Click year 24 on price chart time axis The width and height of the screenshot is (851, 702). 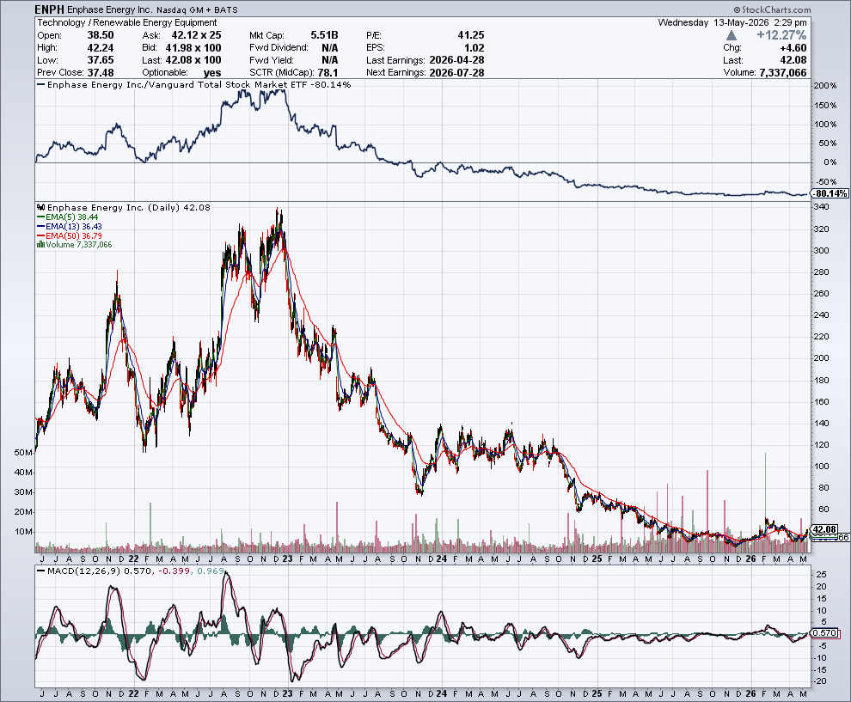pyautogui.click(x=442, y=559)
